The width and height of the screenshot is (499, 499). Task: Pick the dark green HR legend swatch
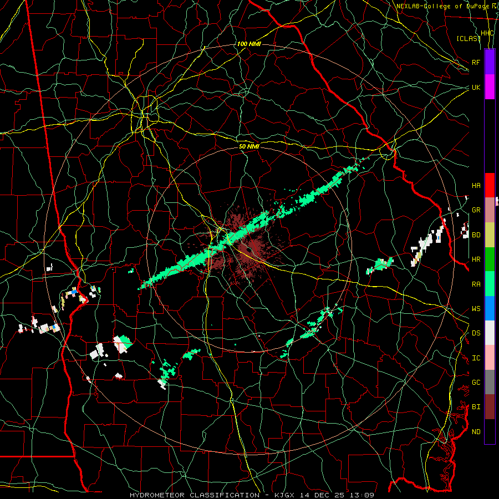490,259
